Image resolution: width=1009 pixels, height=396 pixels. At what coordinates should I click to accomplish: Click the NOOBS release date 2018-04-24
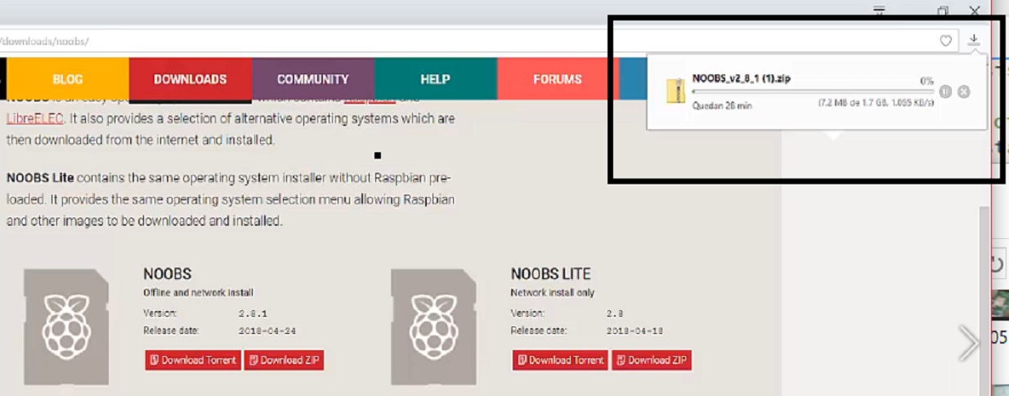point(266,331)
